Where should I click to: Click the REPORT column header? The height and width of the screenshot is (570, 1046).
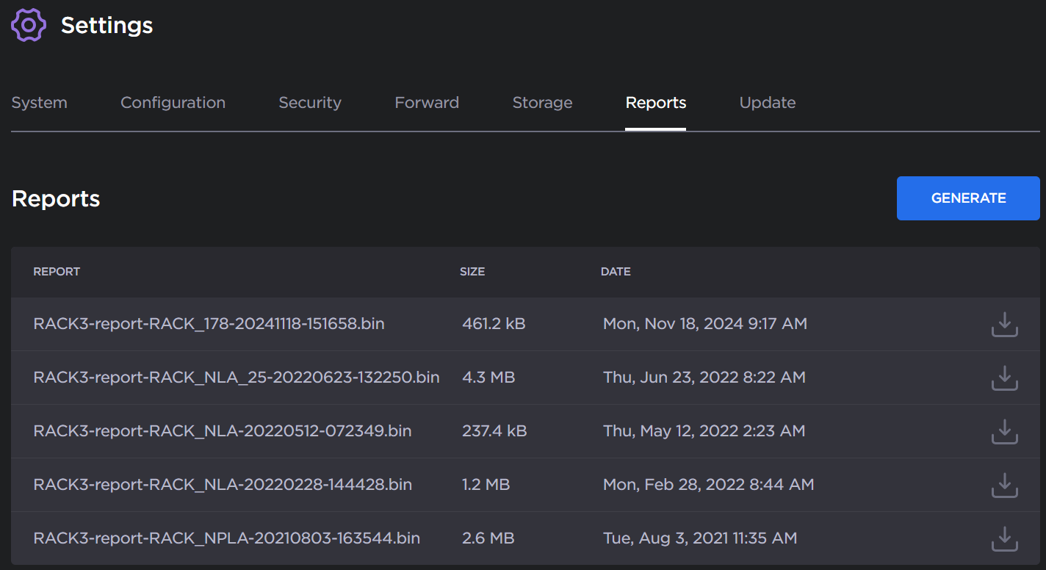pos(57,271)
